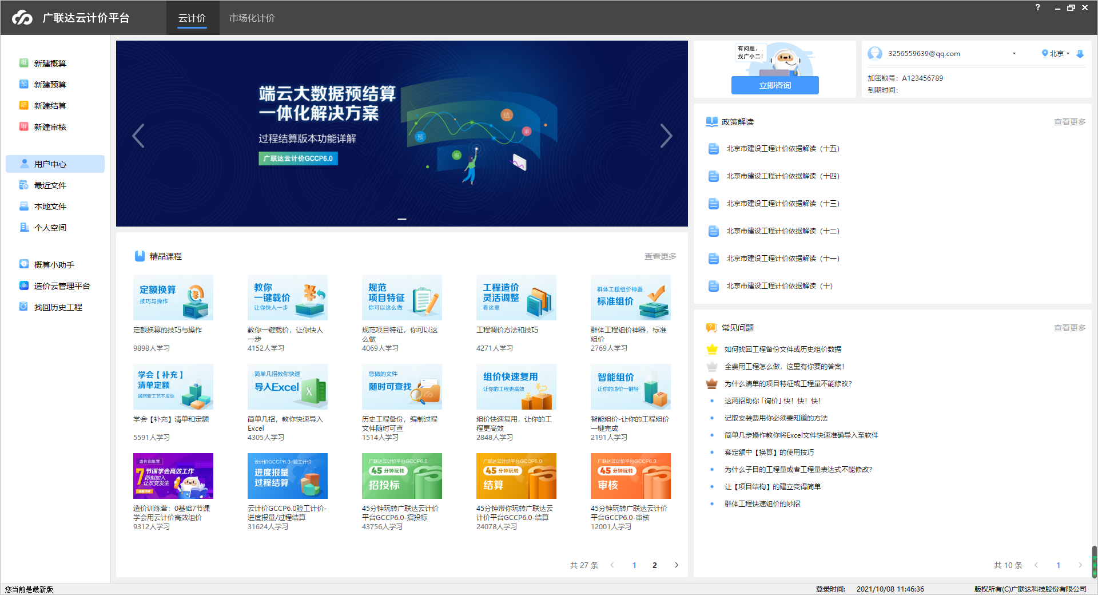
Task: Switch to the 市场化计价 tab
Action: click(252, 18)
